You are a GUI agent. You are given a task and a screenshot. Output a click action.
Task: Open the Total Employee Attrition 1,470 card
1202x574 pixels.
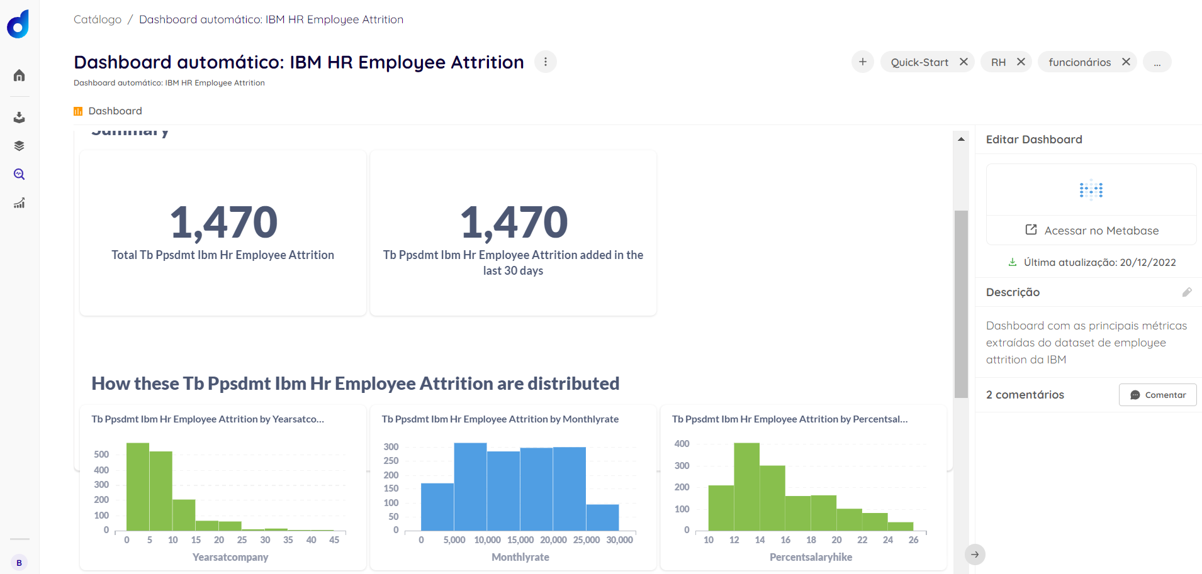[223, 233]
